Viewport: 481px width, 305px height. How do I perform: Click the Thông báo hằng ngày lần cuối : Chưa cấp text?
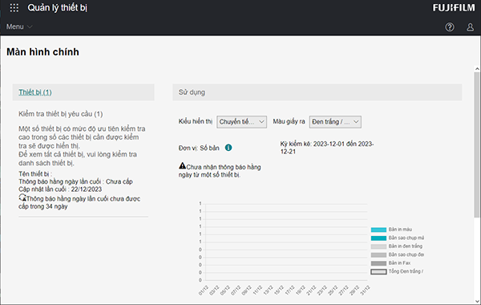click(75, 181)
